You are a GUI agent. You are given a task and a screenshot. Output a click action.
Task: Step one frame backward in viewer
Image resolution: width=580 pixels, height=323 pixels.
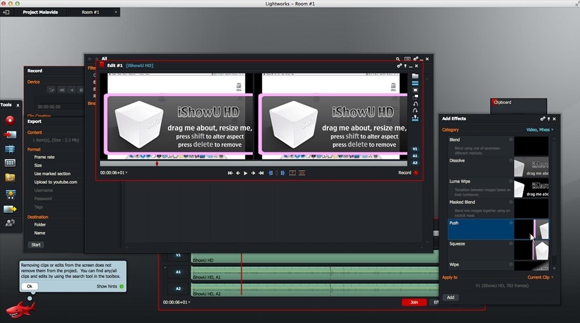238,173
